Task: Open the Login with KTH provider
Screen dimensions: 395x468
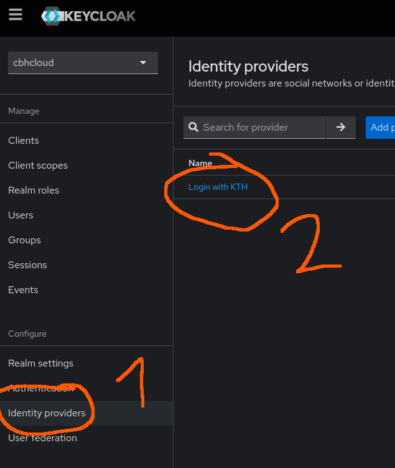Action: 218,187
